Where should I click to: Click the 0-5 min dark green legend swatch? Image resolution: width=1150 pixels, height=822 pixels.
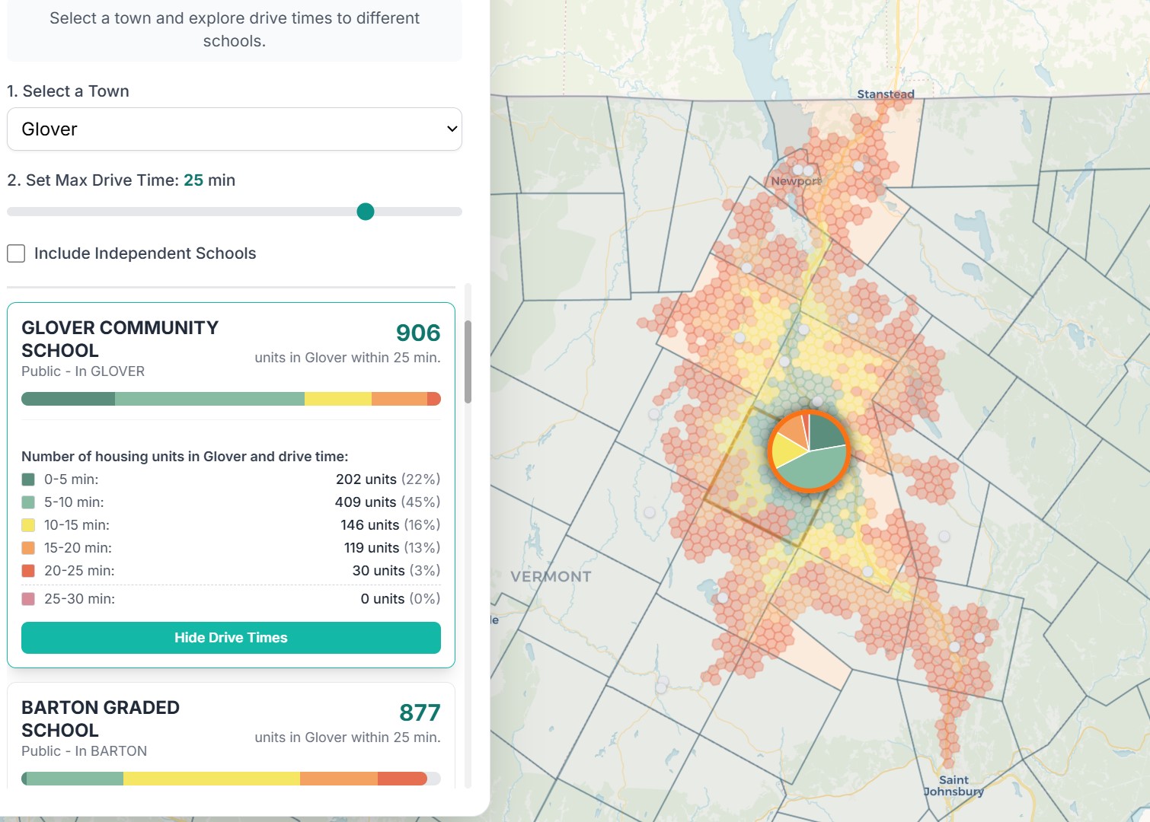click(28, 479)
